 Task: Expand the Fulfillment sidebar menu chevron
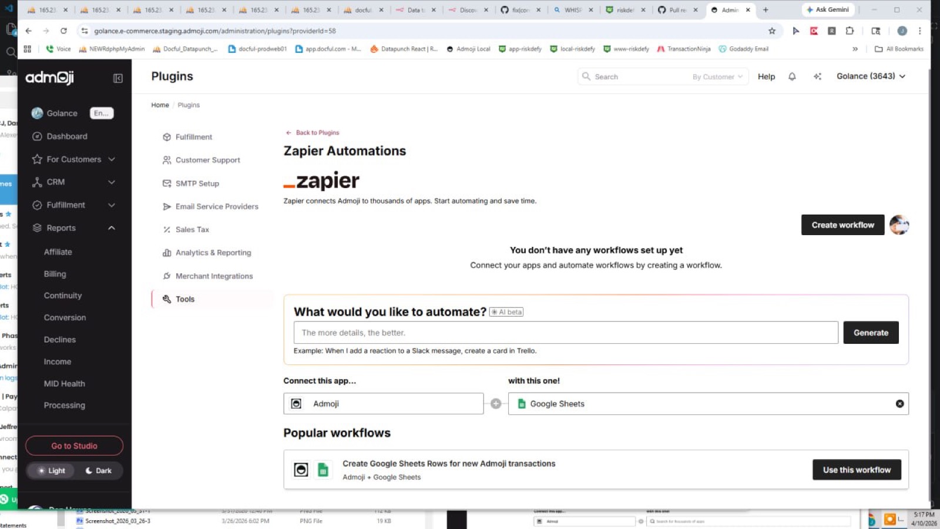coord(112,205)
